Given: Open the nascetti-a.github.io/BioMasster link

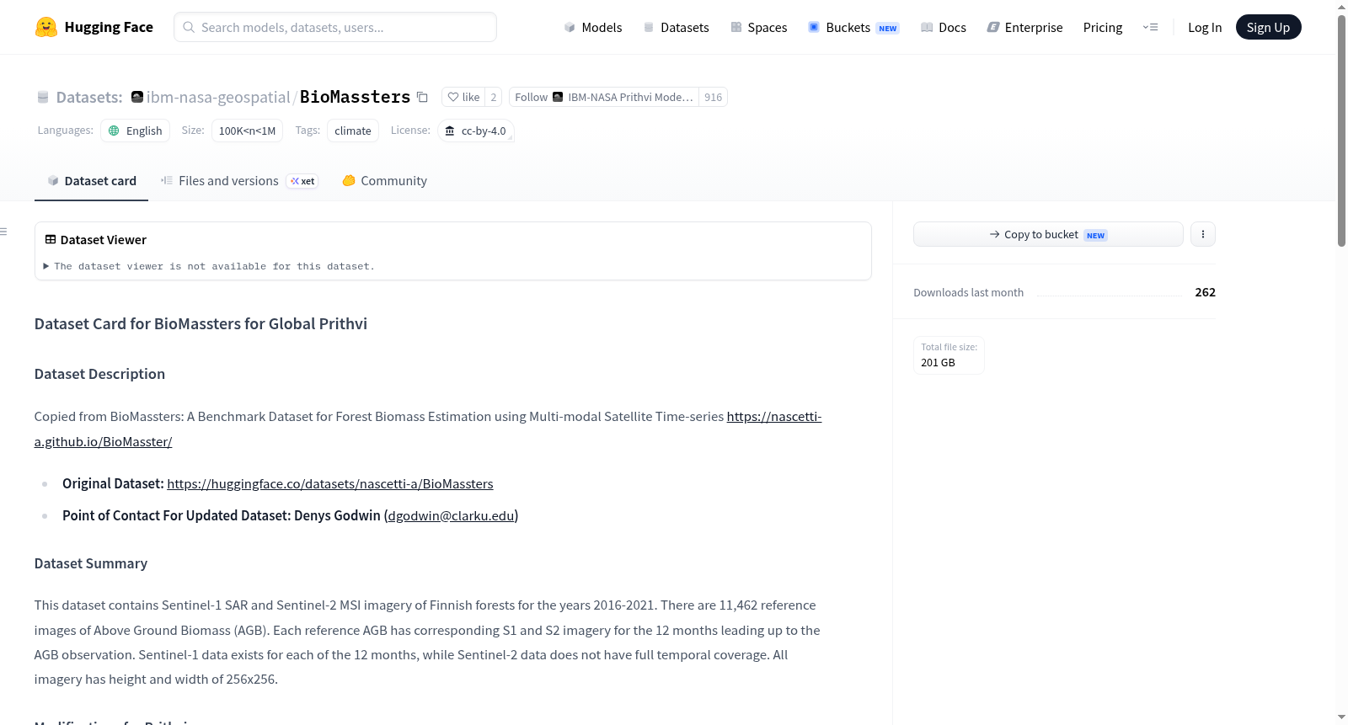Looking at the screenshot, I should 428,429.
